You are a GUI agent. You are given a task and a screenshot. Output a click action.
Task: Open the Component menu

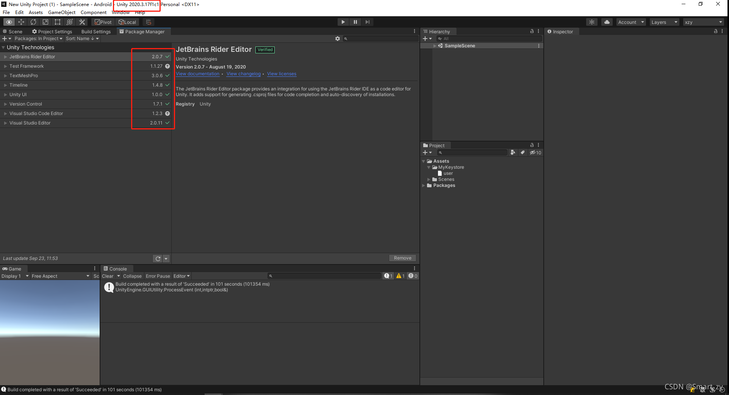tap(94, 12)
